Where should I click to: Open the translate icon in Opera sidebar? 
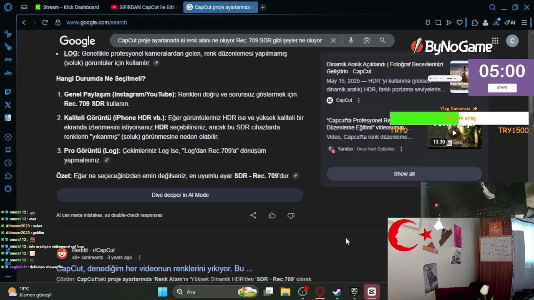pos(8,118)
